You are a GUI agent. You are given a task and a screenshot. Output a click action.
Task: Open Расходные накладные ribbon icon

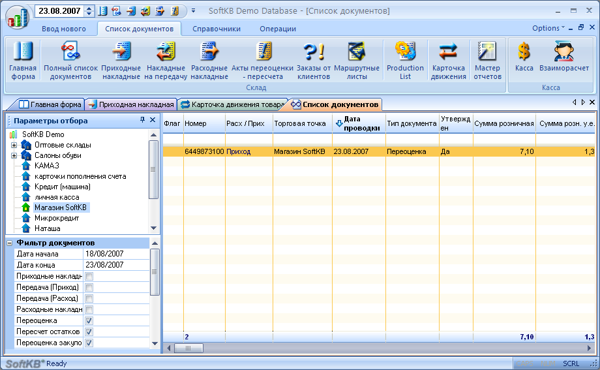(x=209, y=60)
